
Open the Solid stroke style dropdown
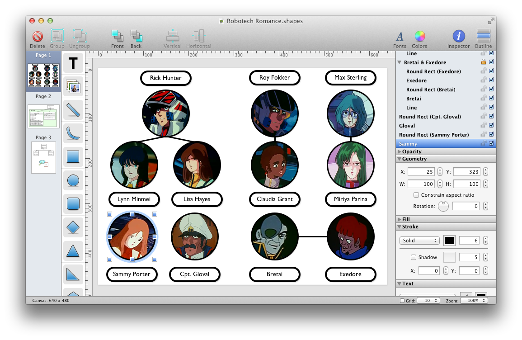pos(419,241)
